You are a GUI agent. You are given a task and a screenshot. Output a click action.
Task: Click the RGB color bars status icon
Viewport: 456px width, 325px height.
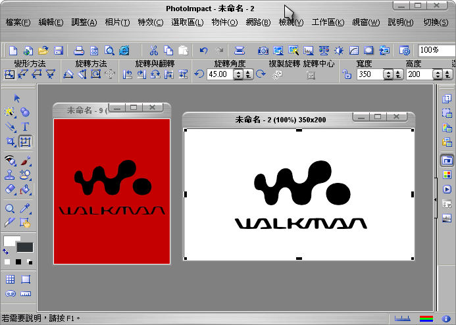click(426, 318)
